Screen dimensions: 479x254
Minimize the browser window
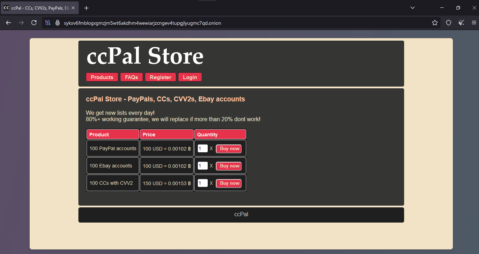442,8
